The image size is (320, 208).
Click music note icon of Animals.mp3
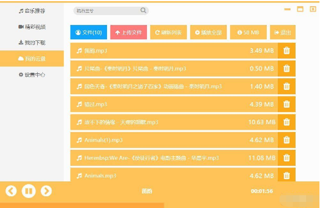click(79, 176)
